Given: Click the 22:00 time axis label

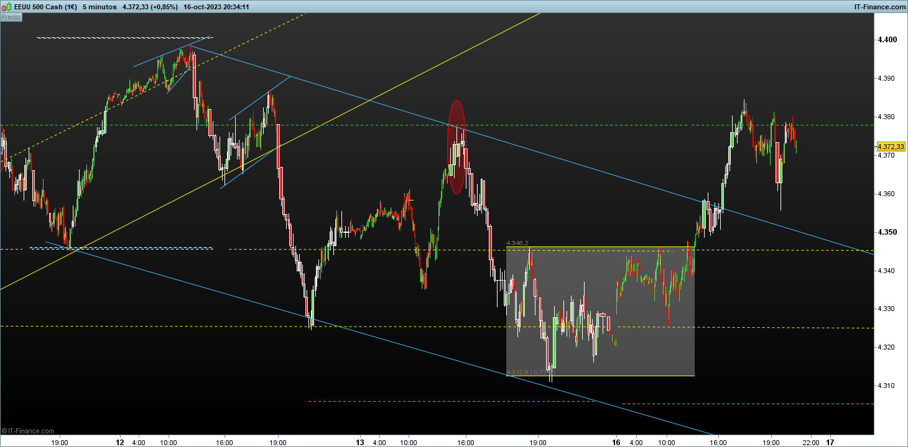Looking at the screenshot, I should (809, 443).
